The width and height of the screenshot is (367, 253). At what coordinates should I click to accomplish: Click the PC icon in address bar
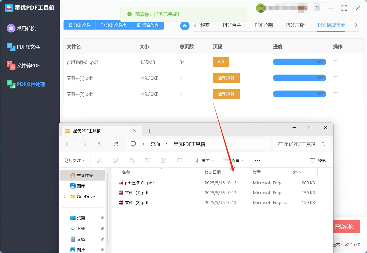[133, 144]
